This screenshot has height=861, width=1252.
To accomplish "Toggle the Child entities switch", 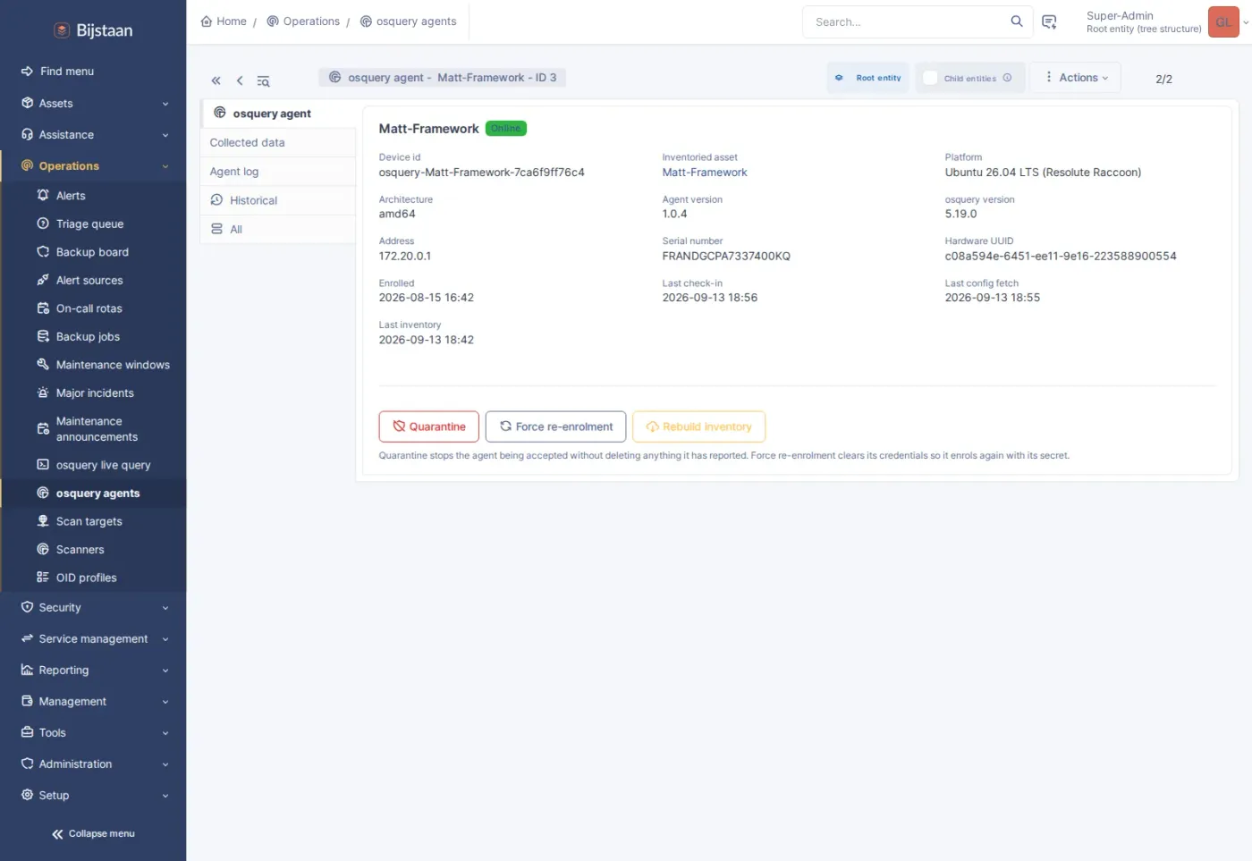I will pyautogui.click(x=930, y=78).
